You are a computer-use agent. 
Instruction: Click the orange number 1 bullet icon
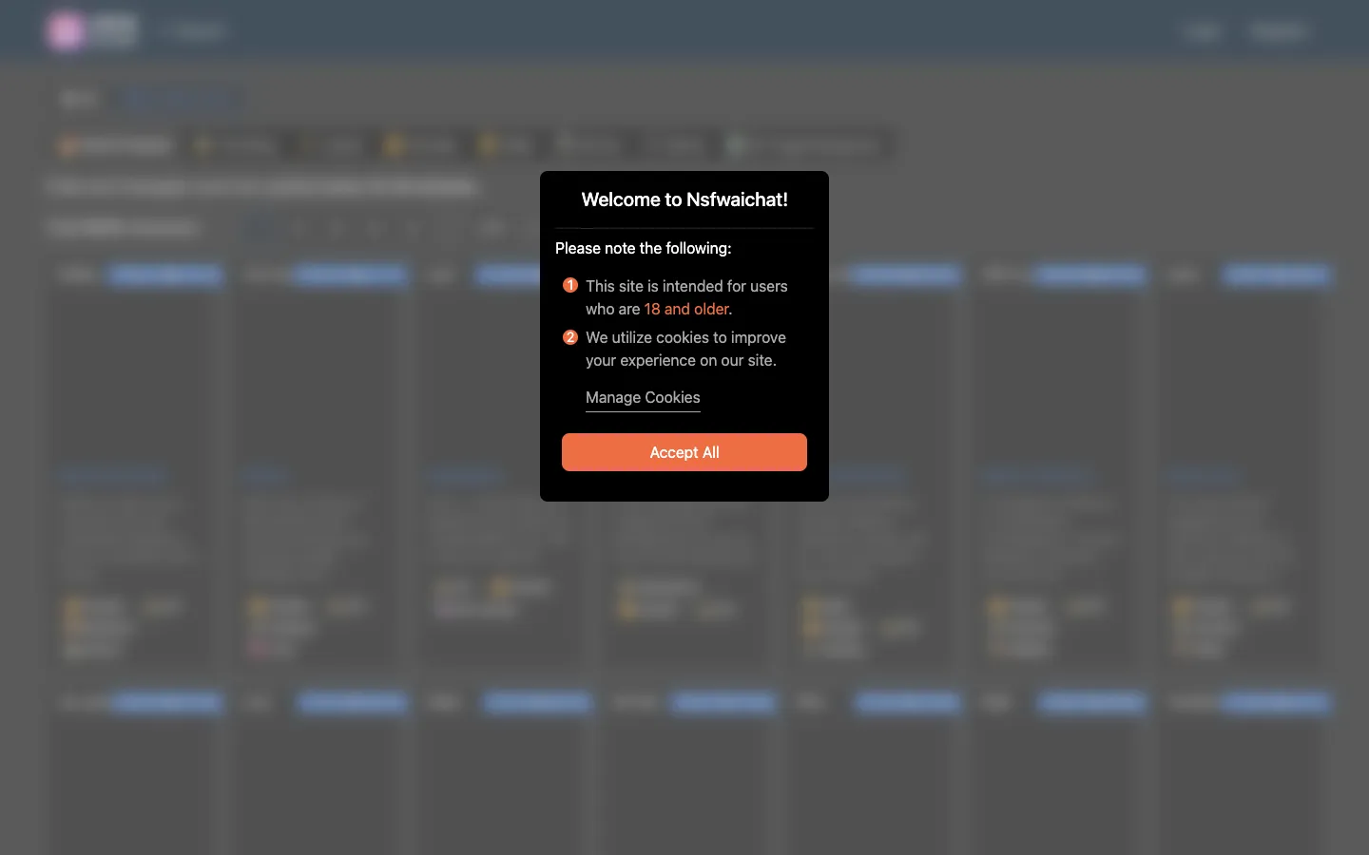[x=570, y=285]
